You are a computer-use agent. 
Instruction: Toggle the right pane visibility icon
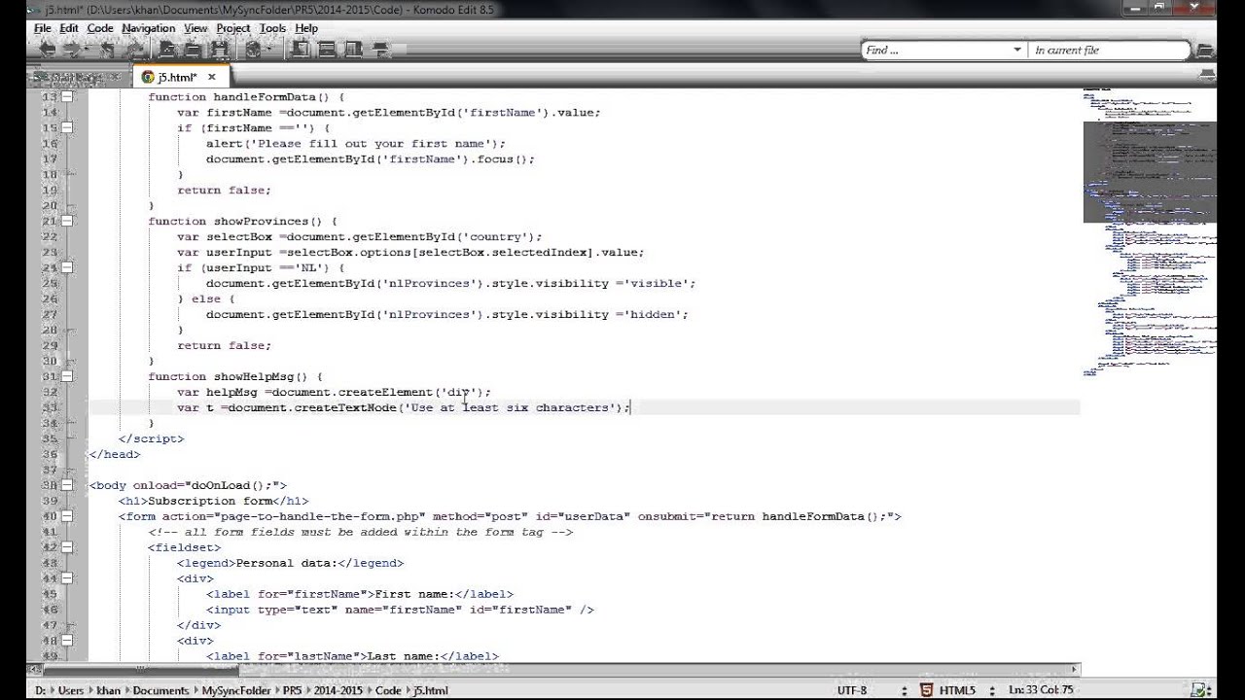[353, 50]
